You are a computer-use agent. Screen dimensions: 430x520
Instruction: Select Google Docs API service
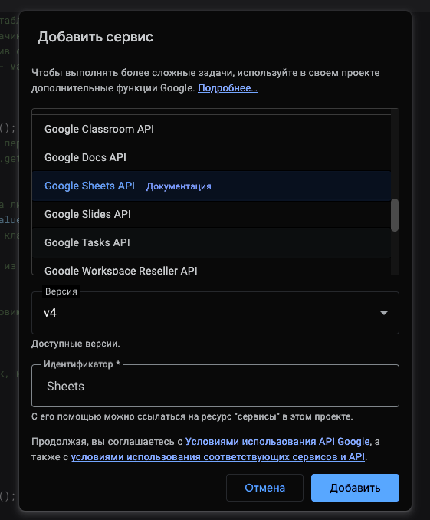pyautogui.click(x=212, y=157)
